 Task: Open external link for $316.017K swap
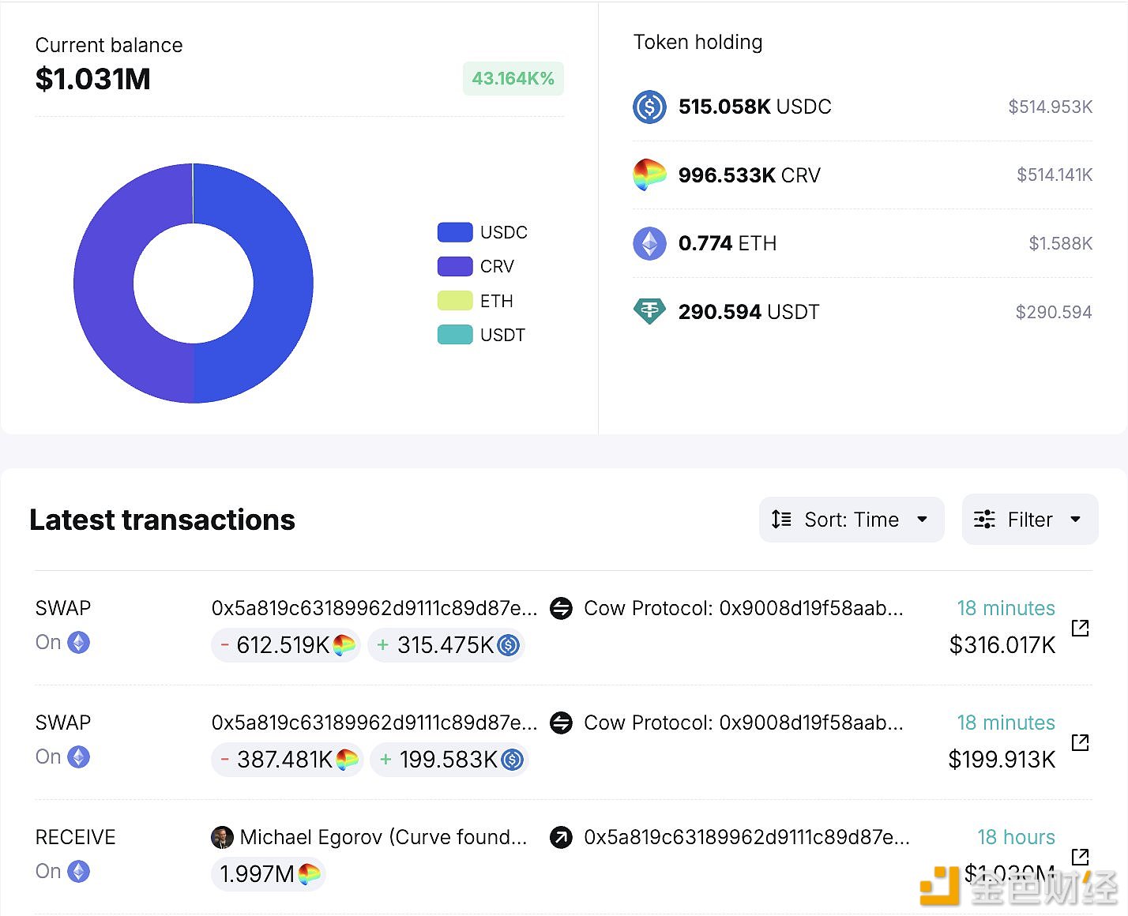1080,628
